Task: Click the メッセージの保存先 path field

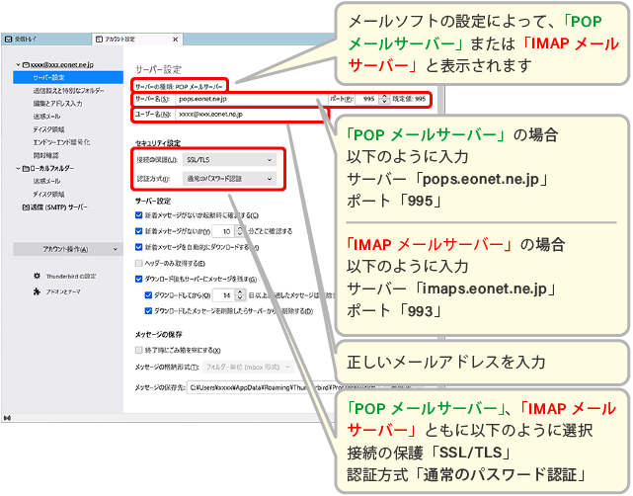Action: 282,387
